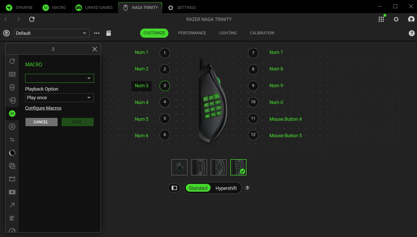417x237 pixels.
Task: Select mouse button 4 circle
Action: pyautogui.click(x=165, y=102)
